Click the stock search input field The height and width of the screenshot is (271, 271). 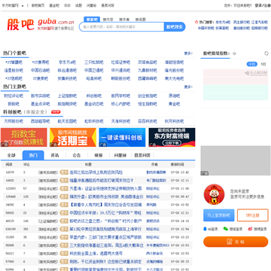pos(122,27)
